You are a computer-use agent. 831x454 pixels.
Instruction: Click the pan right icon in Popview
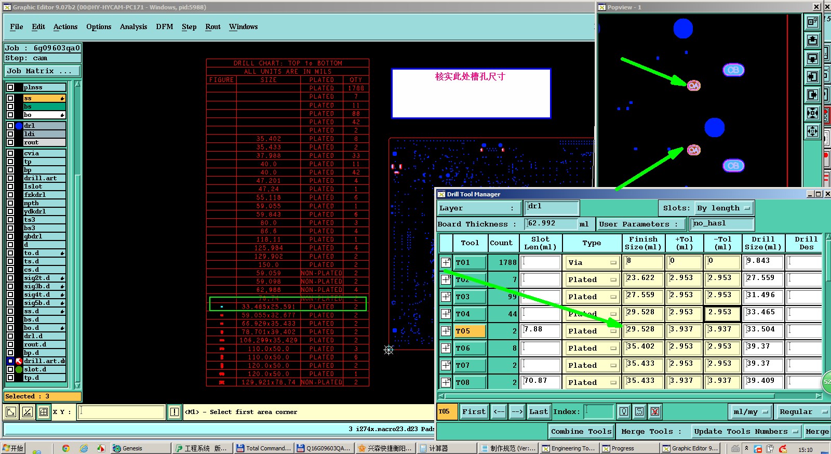(x=812, y=95)
